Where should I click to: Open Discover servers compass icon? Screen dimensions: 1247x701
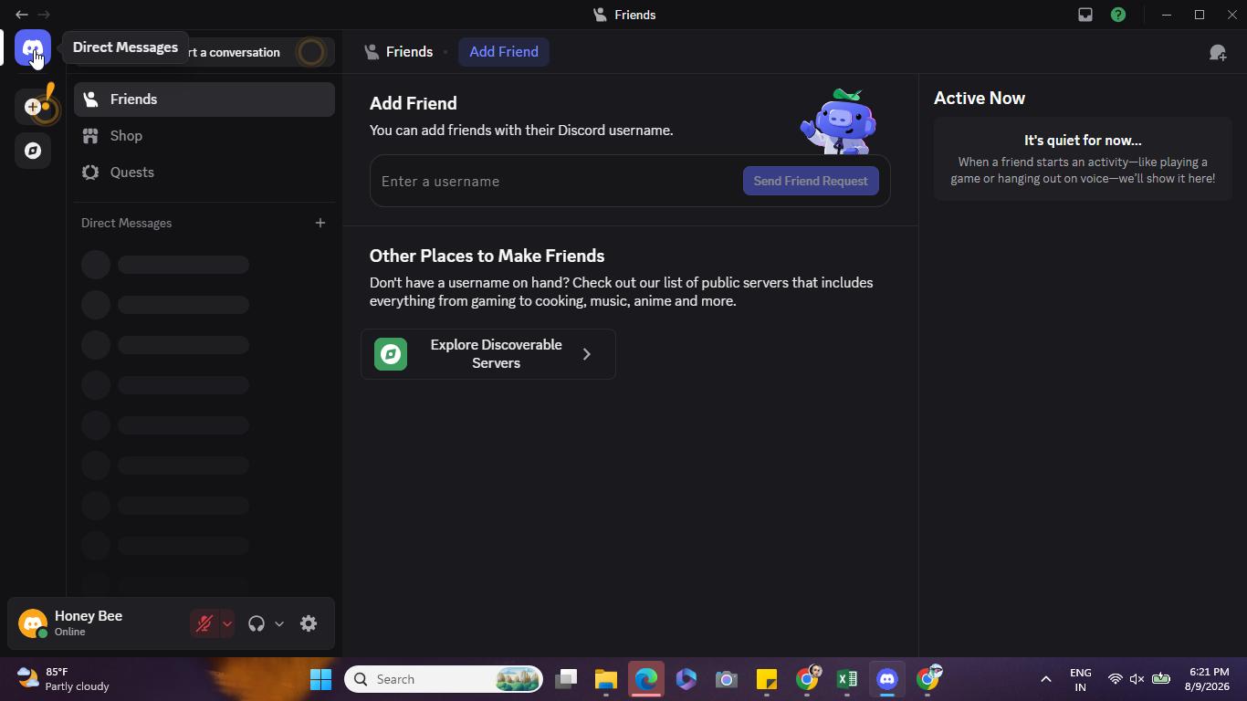coord(33,151)
